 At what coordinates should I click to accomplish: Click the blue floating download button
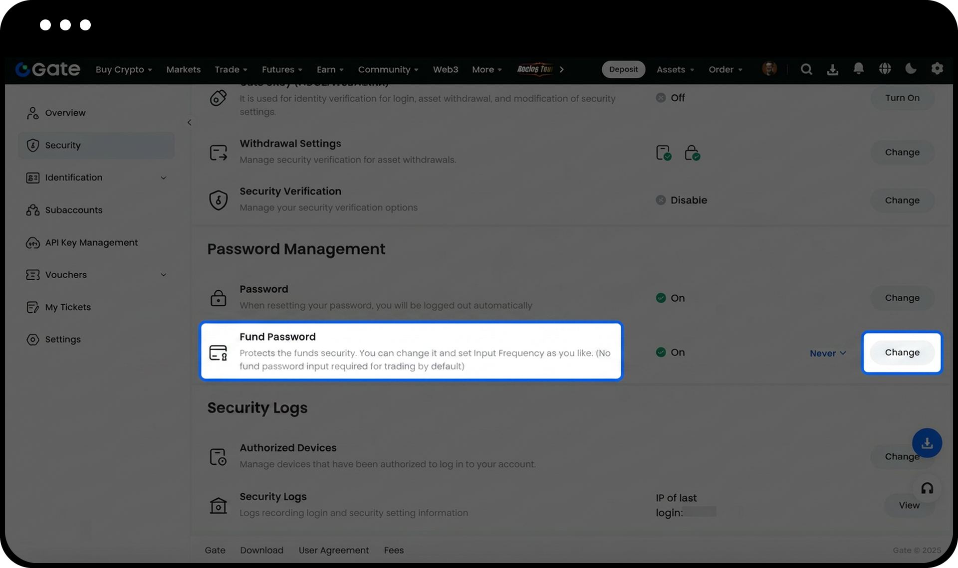[927, 443]
